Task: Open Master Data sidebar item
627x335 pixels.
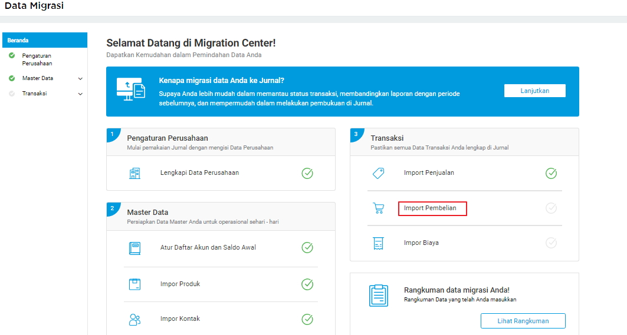Action: pyautogui.click(x=38, y=78)
